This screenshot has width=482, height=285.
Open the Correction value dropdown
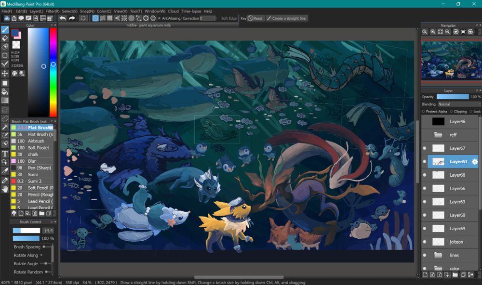pos(208,18)
